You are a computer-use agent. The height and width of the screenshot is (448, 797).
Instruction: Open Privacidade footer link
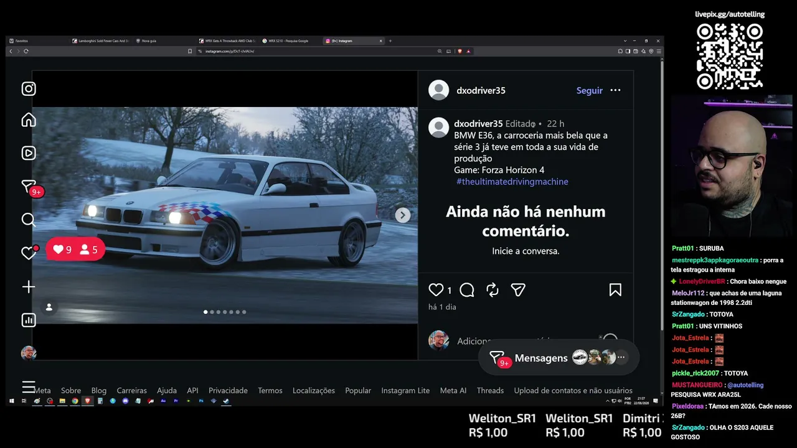228,391
